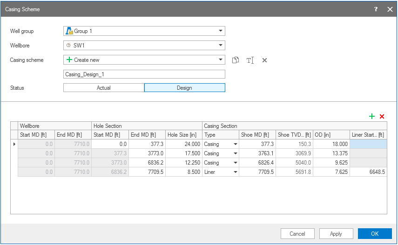This screenshot has height=245, width=398.
Task: Click the rename casing scheme icon
Action: point(250,60)
